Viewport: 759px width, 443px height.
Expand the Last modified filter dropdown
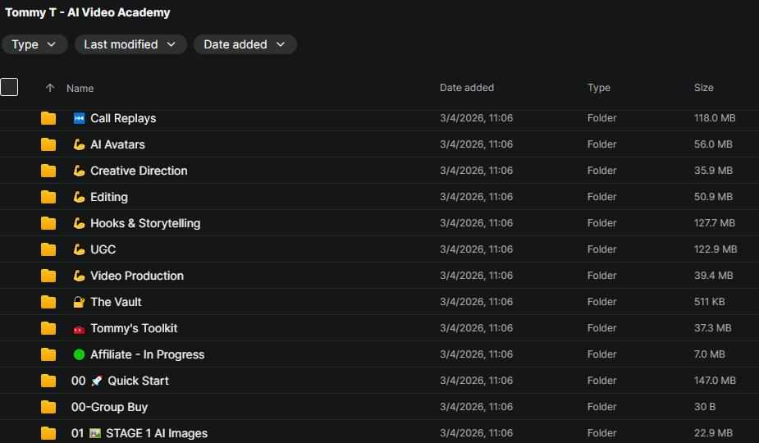[x=130, y=44]
